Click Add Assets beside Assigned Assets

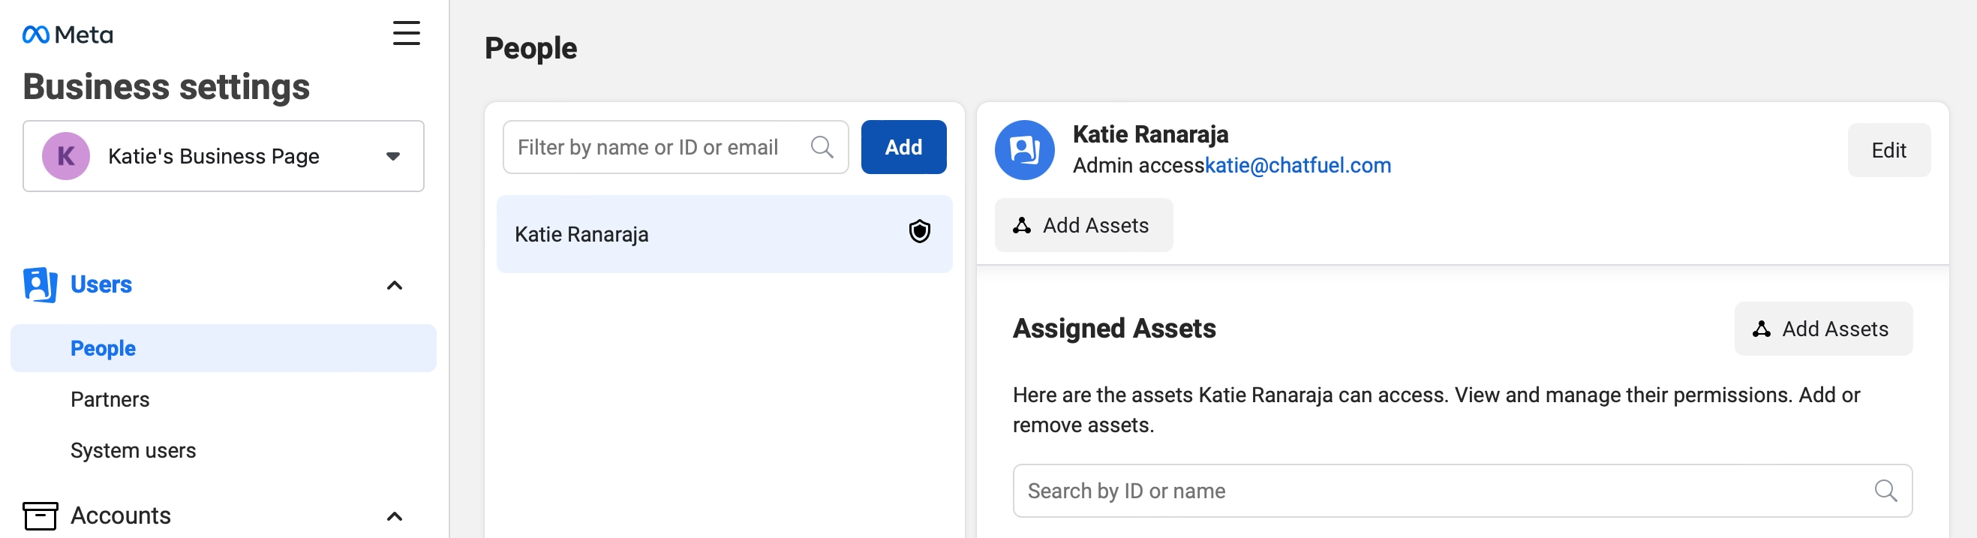[1822, 329]
